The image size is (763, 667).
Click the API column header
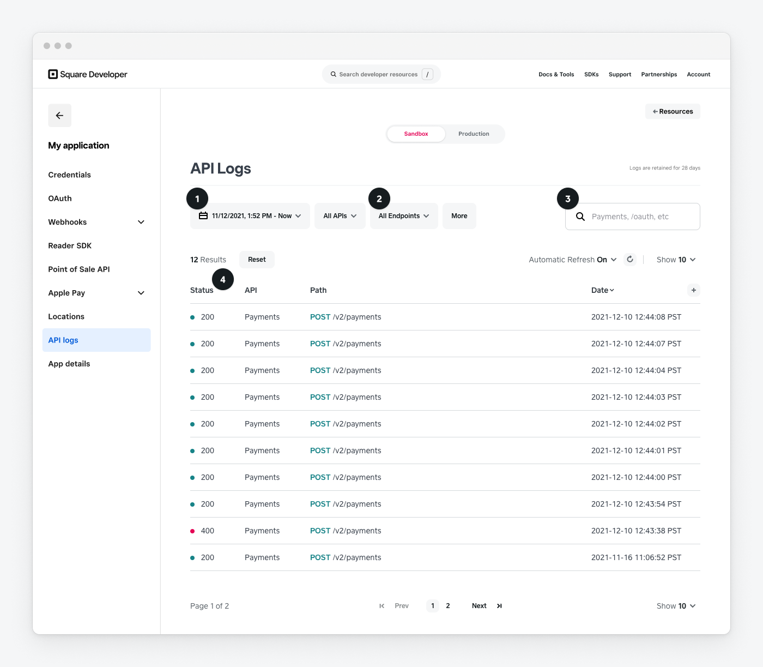click(251, 290)
